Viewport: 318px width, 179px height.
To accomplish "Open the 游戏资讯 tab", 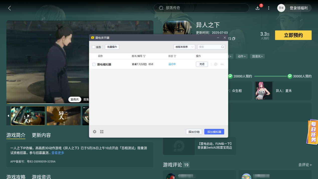I will pyautogui.click(x=41, y=177).
